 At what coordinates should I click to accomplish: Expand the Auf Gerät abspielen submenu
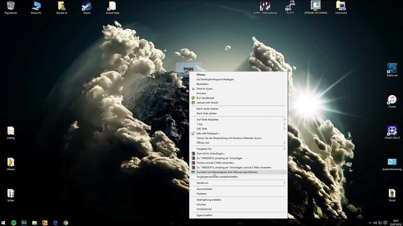tap(239, 119)
